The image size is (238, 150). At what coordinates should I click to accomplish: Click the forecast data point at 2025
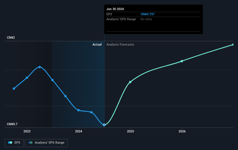click(130, 82)
